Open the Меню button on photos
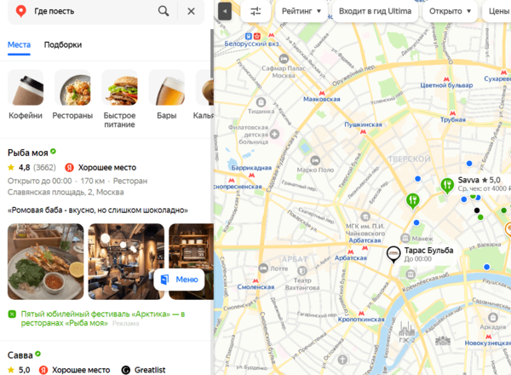 coord(179,280)
